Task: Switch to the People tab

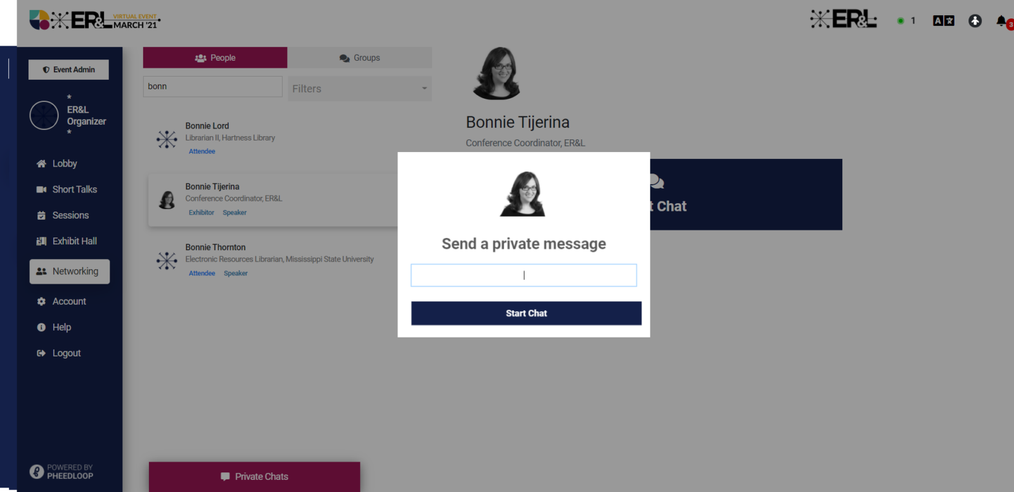Action: 215,58
